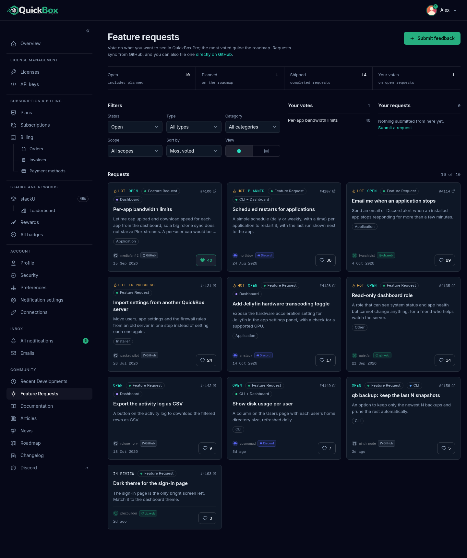Click the Overview home icon
Screen dimensions: 467x558
(14, 43)
